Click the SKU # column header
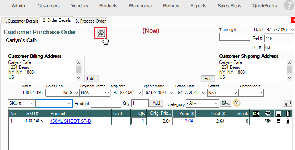Image resolution: width=295 pixels, height=150 pixels. tap(37, 114)
